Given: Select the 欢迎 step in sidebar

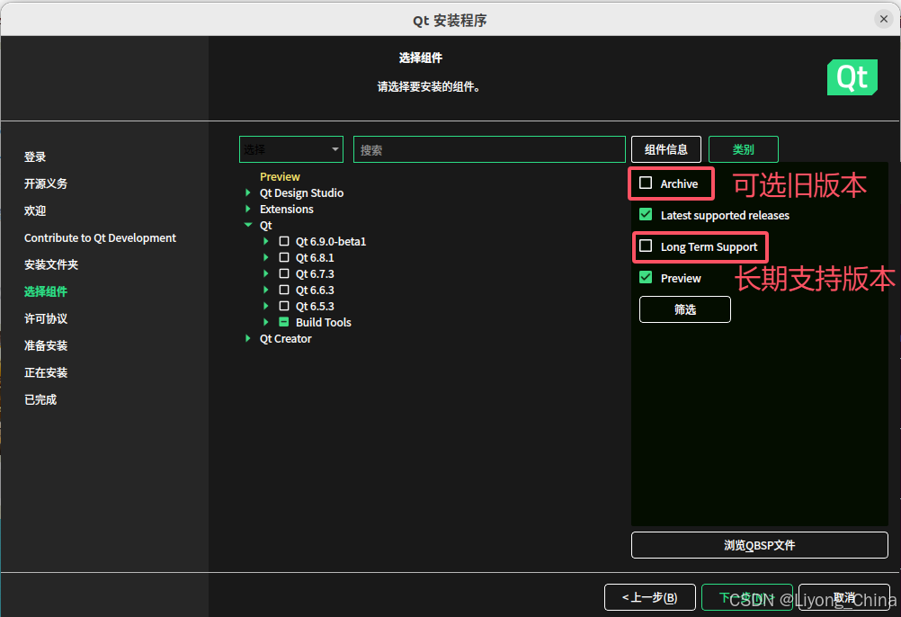Looking at the screenshot, I should tap(35, 210).
